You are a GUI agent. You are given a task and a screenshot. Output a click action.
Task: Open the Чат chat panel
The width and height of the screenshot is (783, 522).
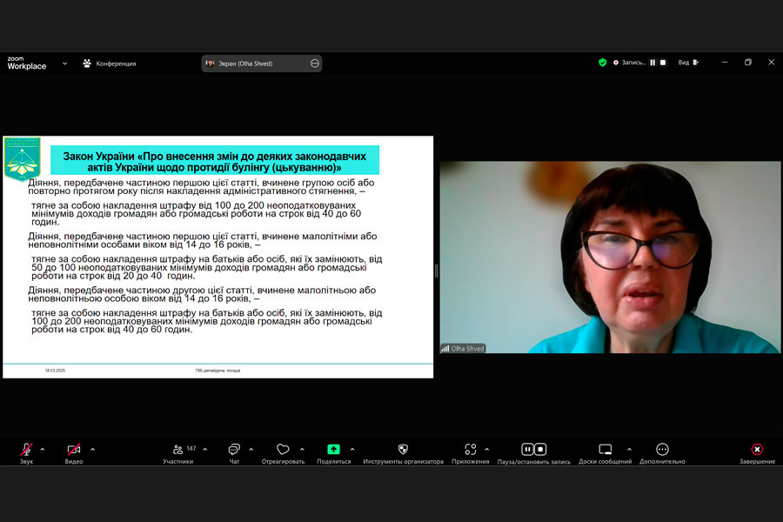234,450
